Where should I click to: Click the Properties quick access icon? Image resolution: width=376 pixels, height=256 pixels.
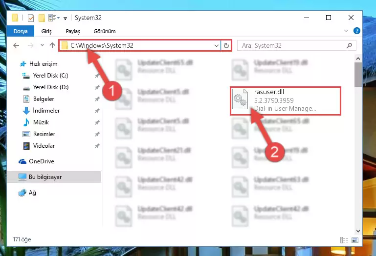point(31,18)
